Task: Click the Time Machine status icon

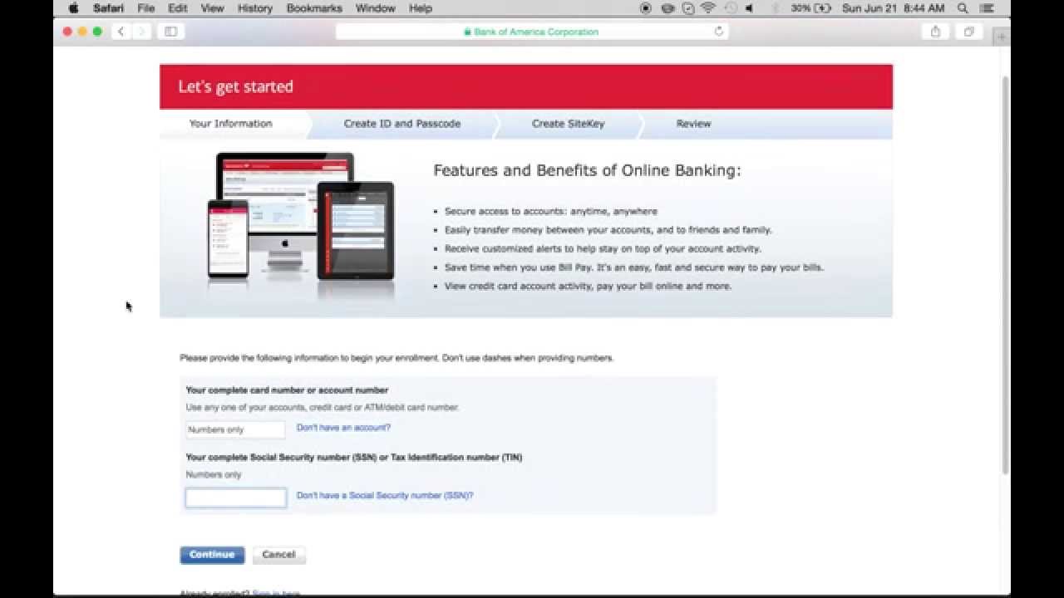Action: 730,8
